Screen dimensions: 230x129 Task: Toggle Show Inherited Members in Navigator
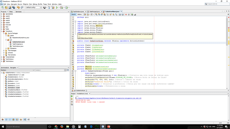[x=3, y=119]
